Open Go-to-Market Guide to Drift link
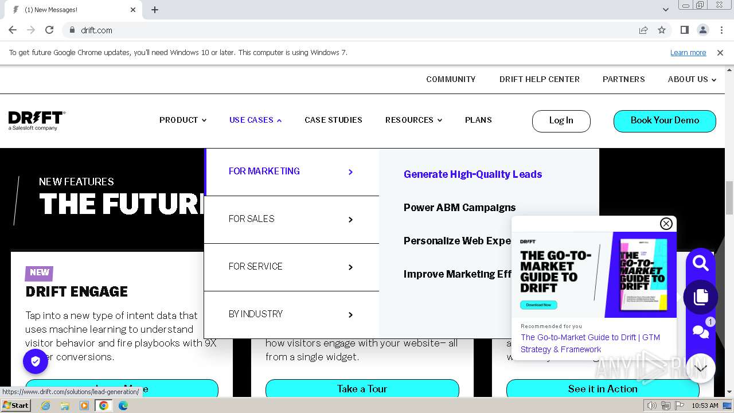 tap(590, 343)
